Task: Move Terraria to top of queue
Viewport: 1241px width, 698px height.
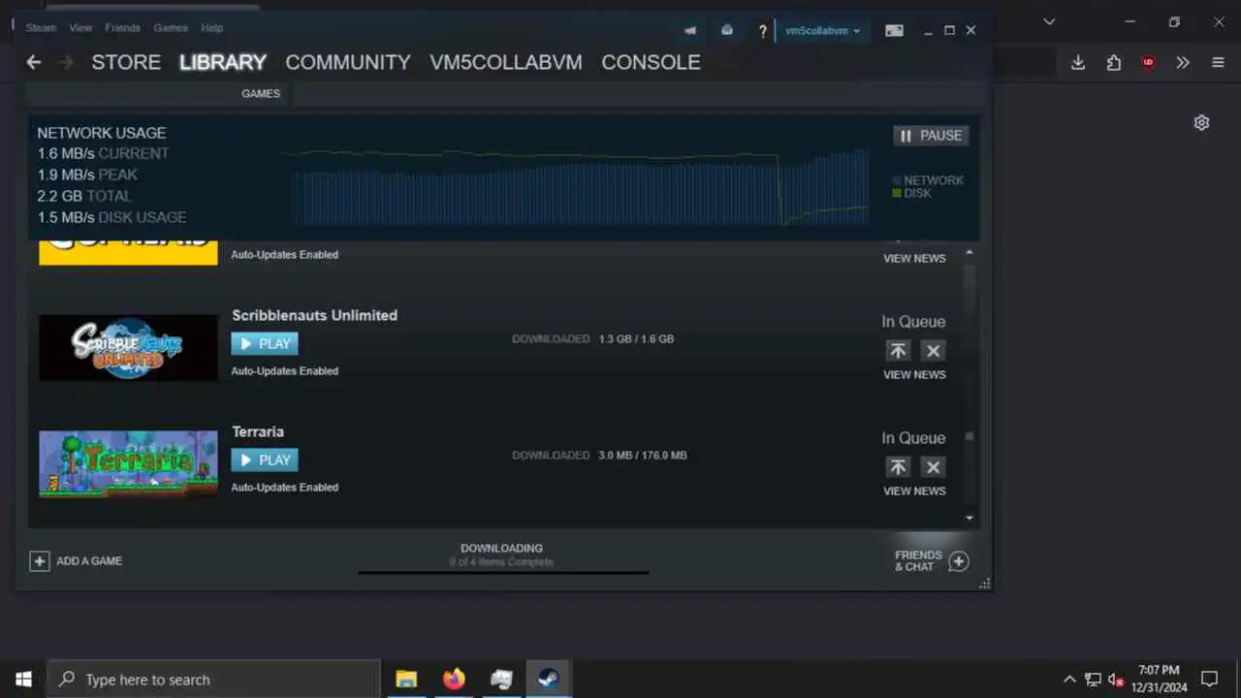Action: 898,467
